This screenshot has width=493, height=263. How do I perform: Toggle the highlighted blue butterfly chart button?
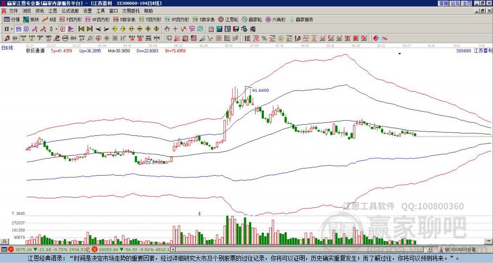point(18,29)
